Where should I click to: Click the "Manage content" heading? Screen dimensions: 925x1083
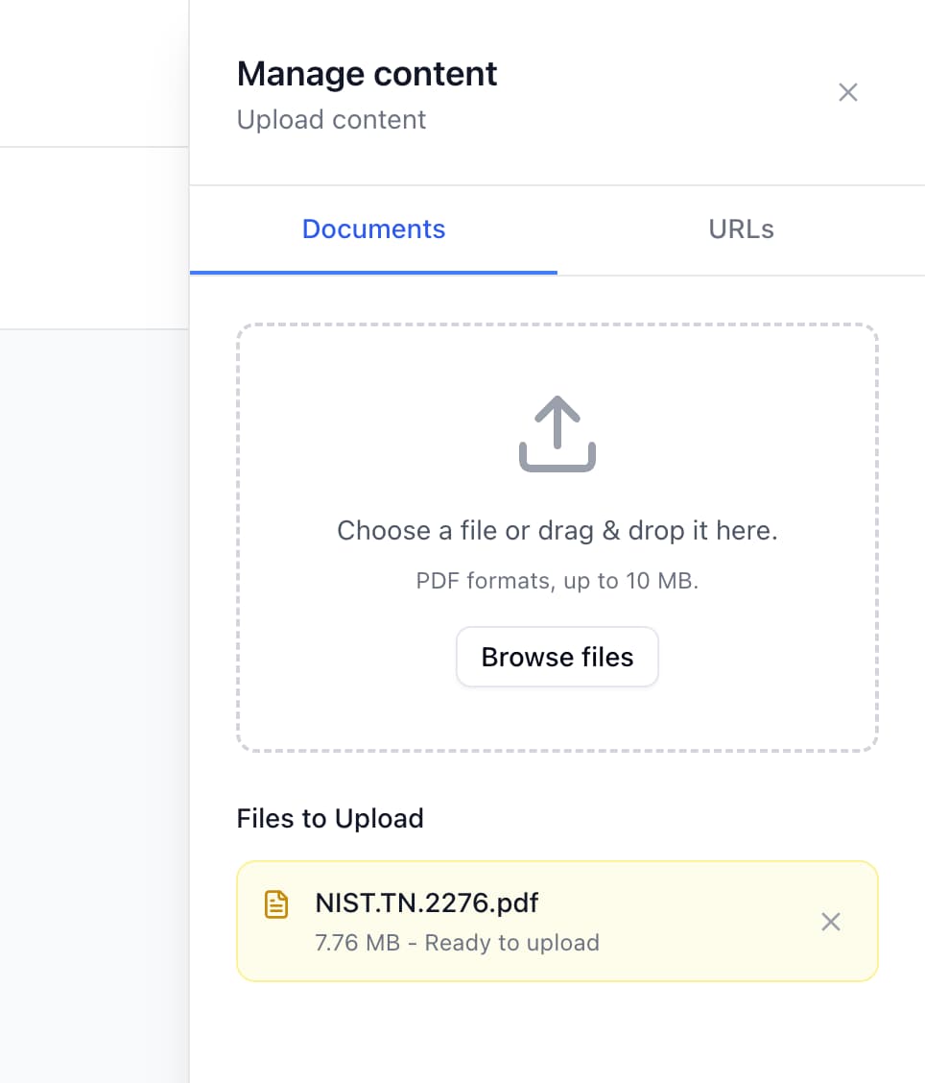tap(367, 74)
